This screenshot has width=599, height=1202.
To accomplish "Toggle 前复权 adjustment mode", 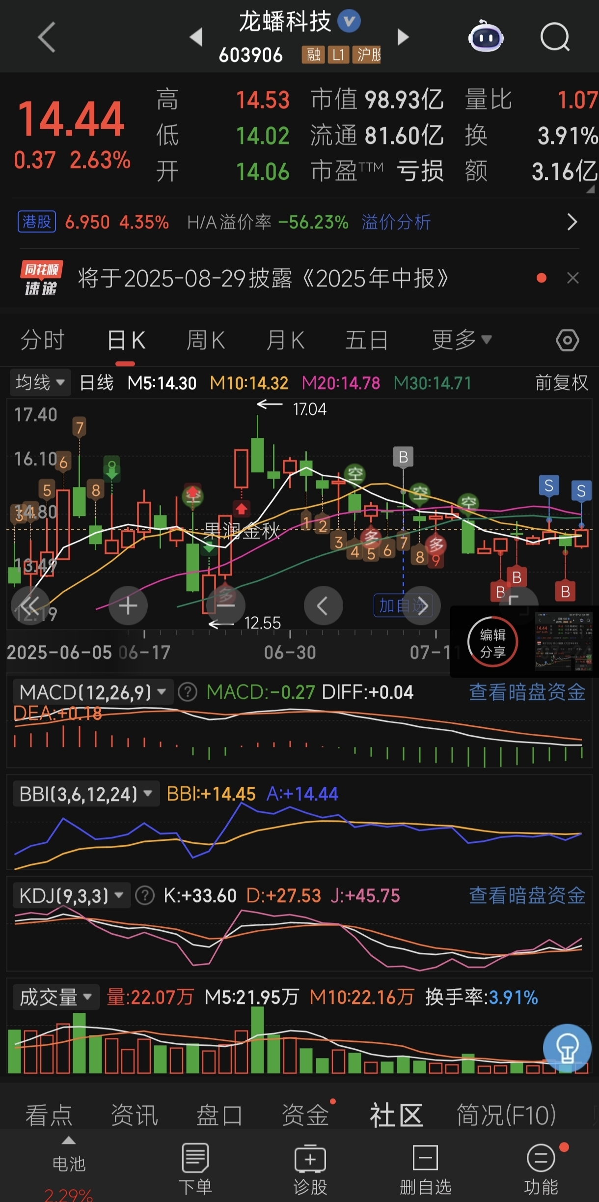I will [562, 383].
